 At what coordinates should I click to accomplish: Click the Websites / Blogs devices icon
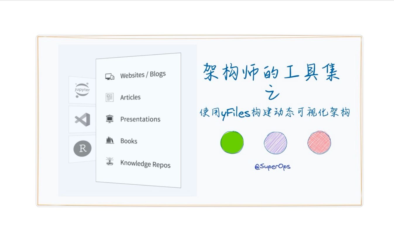pyautogui.click(x=110, y=77)
